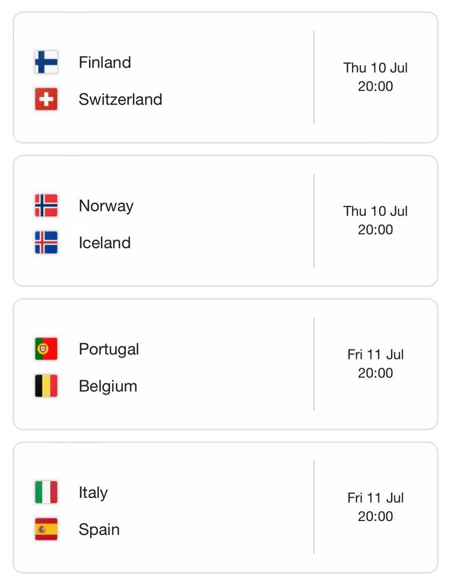The image size is (451, 580).
Task: Open Italy vs Spain kickoff time
Action: coord(376,507)
